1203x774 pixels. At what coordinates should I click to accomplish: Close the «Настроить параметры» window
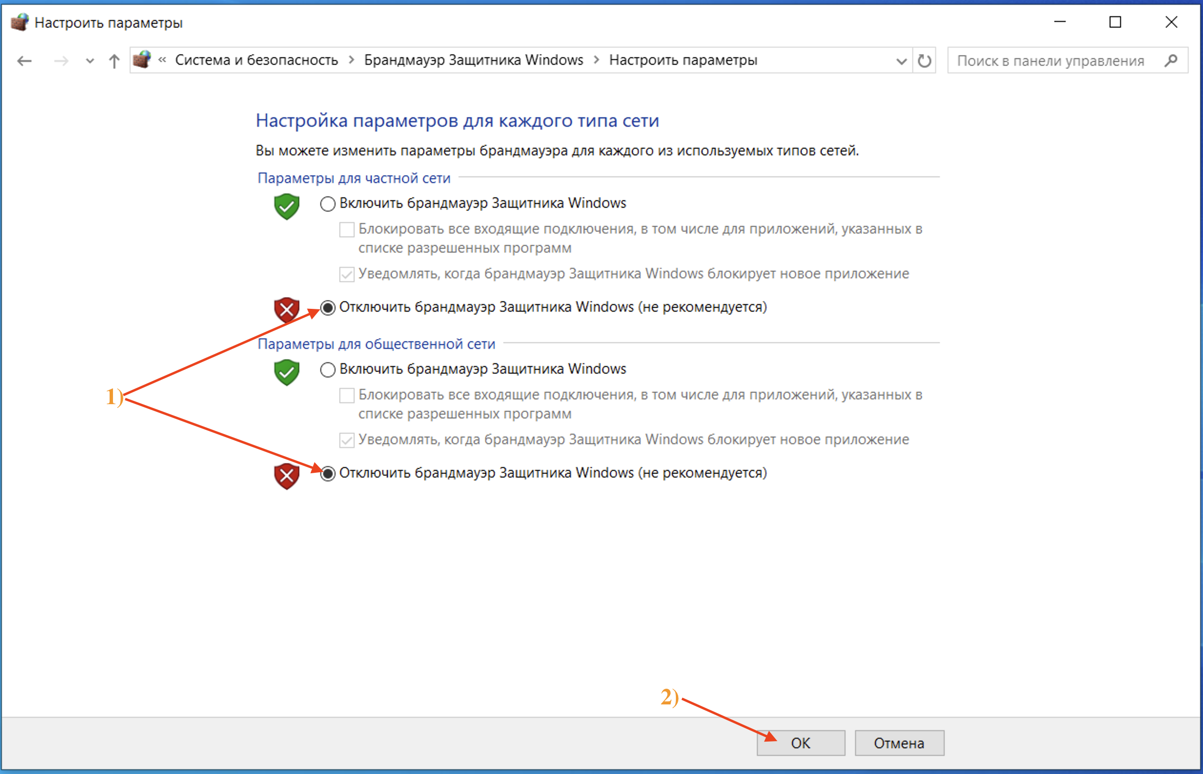(x=1172, y=22)
